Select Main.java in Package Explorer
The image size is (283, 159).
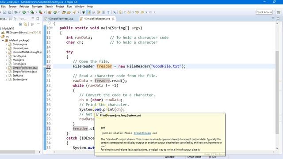pyautogui.click(x=18, y=60)
